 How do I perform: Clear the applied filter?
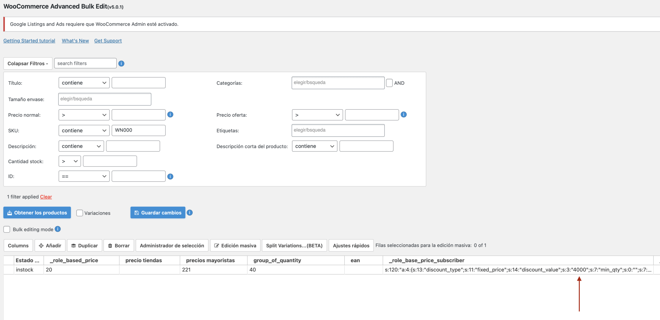46,197
